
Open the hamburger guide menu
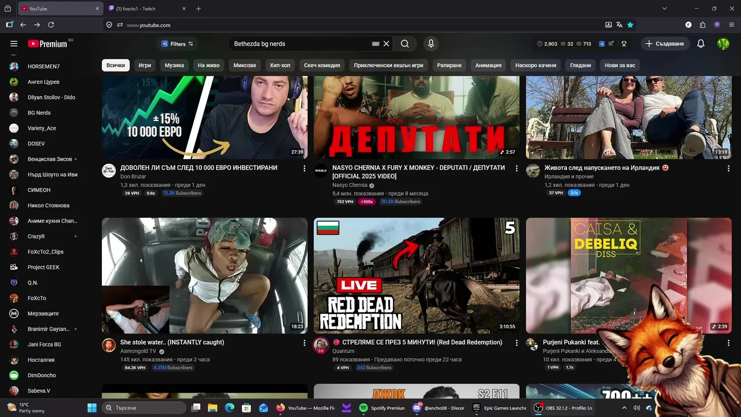point(14,43)
